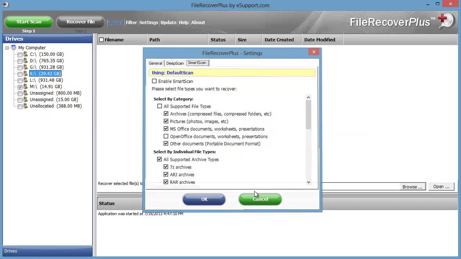Image resolution: width=461 pixels, height=259 pixels.
Task: Check the G:\ (931.28 GB) drive checkbox
Action: click(x=20, y=67)
